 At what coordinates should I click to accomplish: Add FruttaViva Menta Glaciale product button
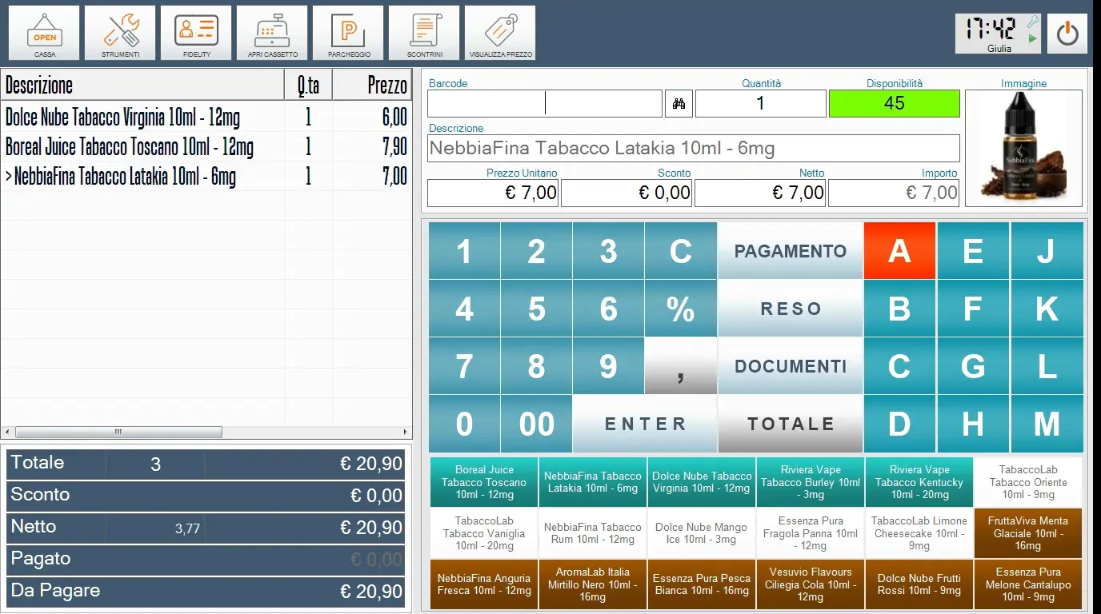1028,533
